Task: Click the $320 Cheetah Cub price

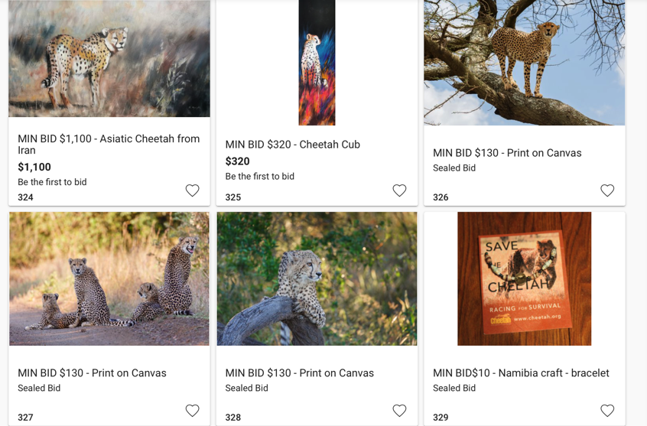Action: pyautogui.click(x=237, y=161)
